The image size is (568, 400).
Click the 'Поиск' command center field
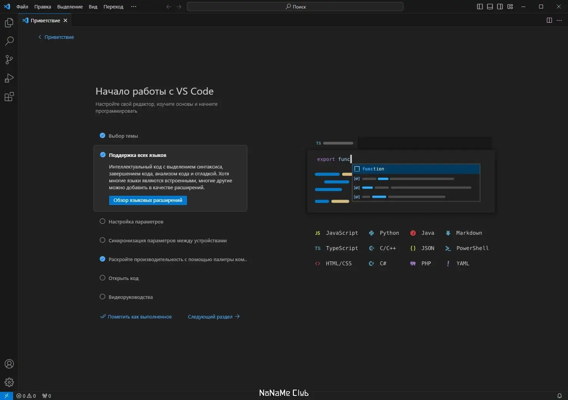point(295,7)
